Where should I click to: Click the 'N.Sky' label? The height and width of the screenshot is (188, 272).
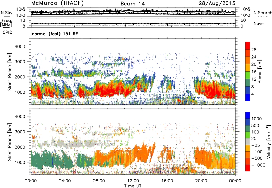(x=6, y=13)
